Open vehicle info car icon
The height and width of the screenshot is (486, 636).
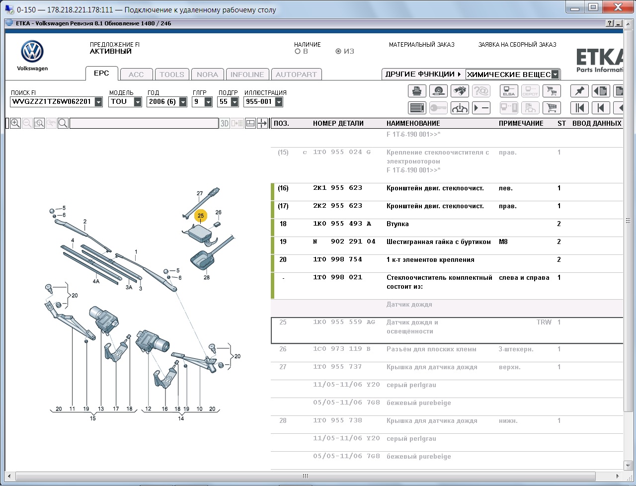coord(460,107)
